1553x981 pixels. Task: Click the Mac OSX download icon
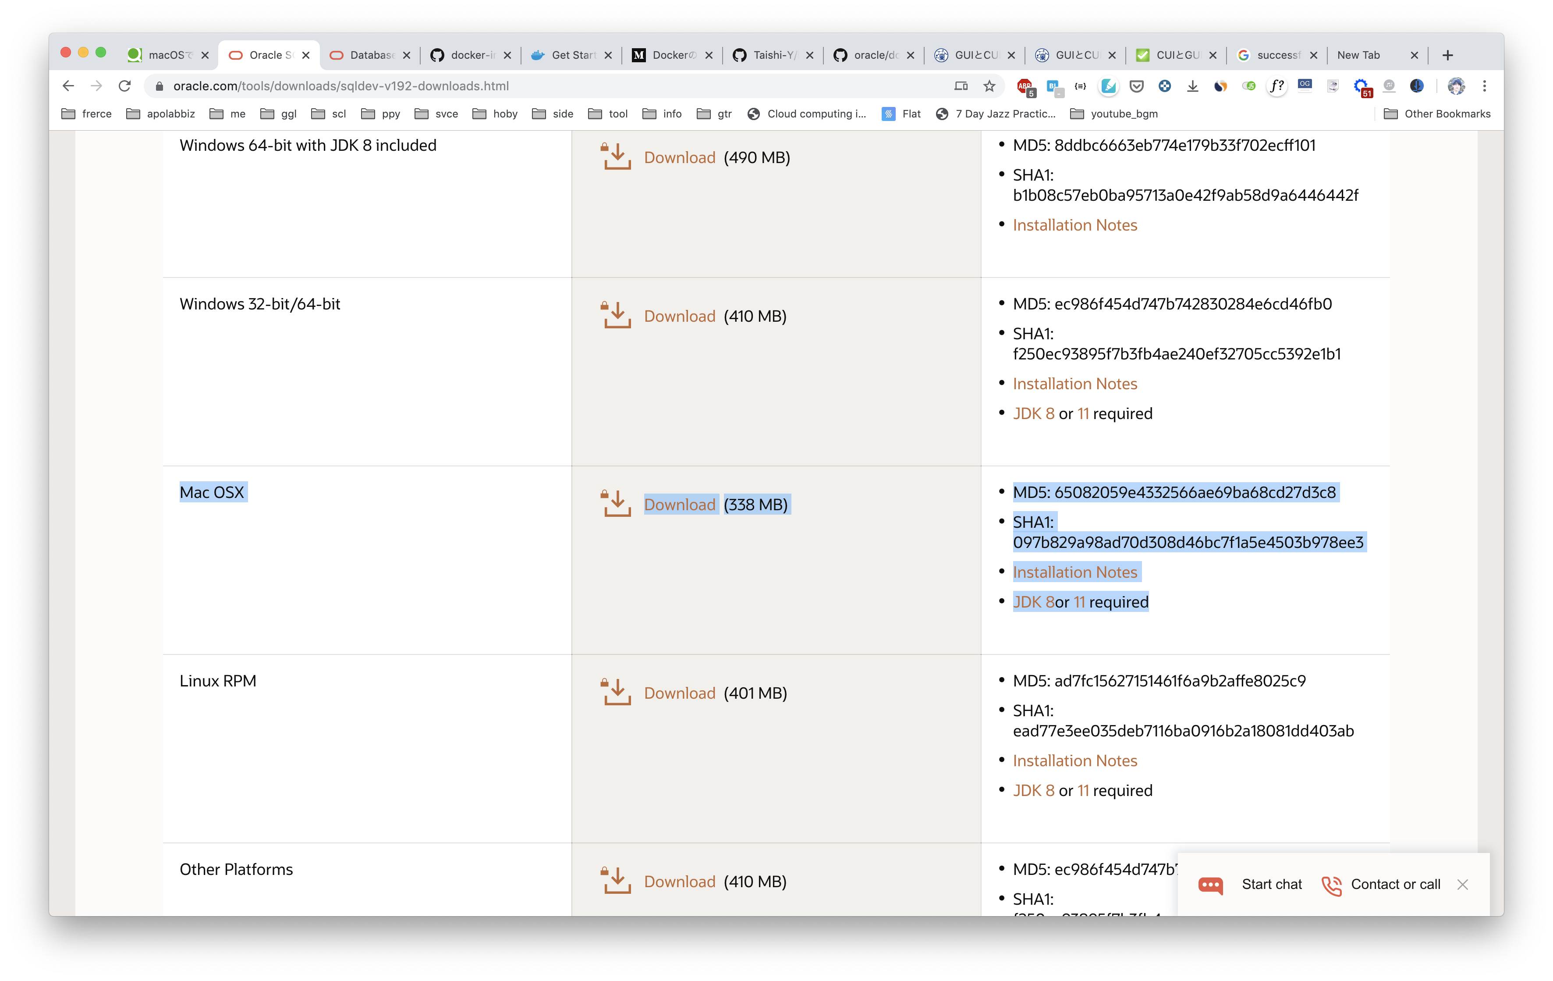click(x=617, y=504)
